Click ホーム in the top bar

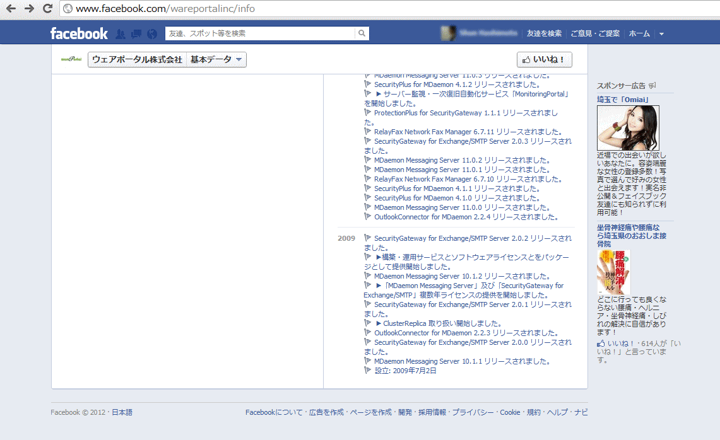click(639, 33)
